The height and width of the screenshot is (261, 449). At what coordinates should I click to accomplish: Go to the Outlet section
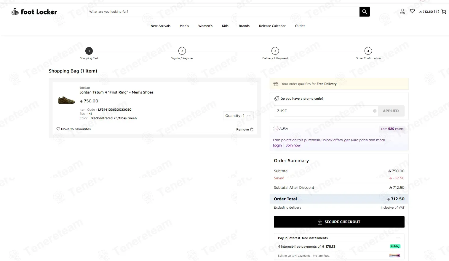coord(300,26)
